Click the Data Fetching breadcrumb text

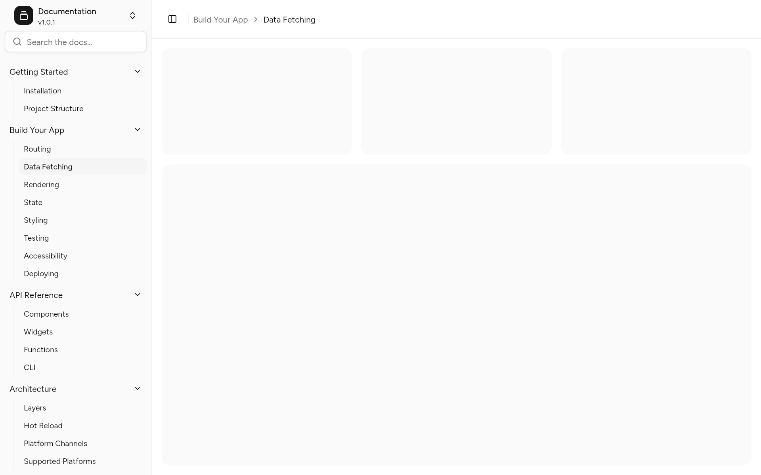click(x=289, y=19)
